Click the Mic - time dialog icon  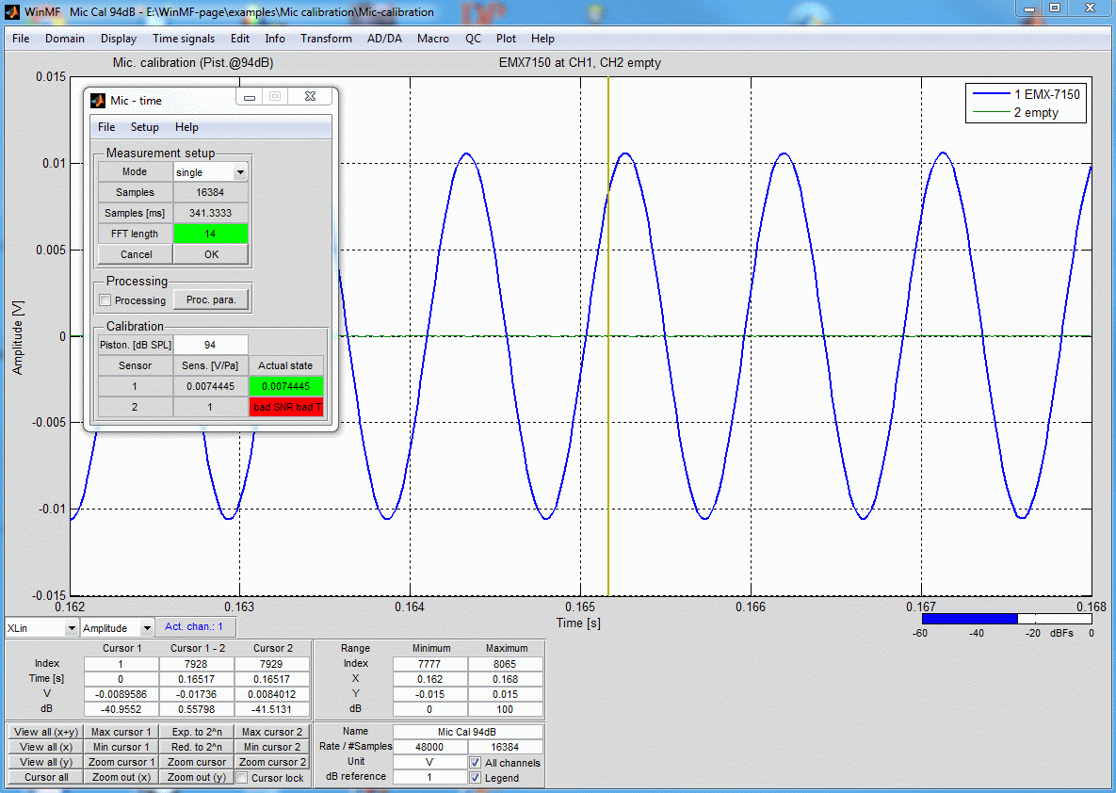click(x=98, y=100)
